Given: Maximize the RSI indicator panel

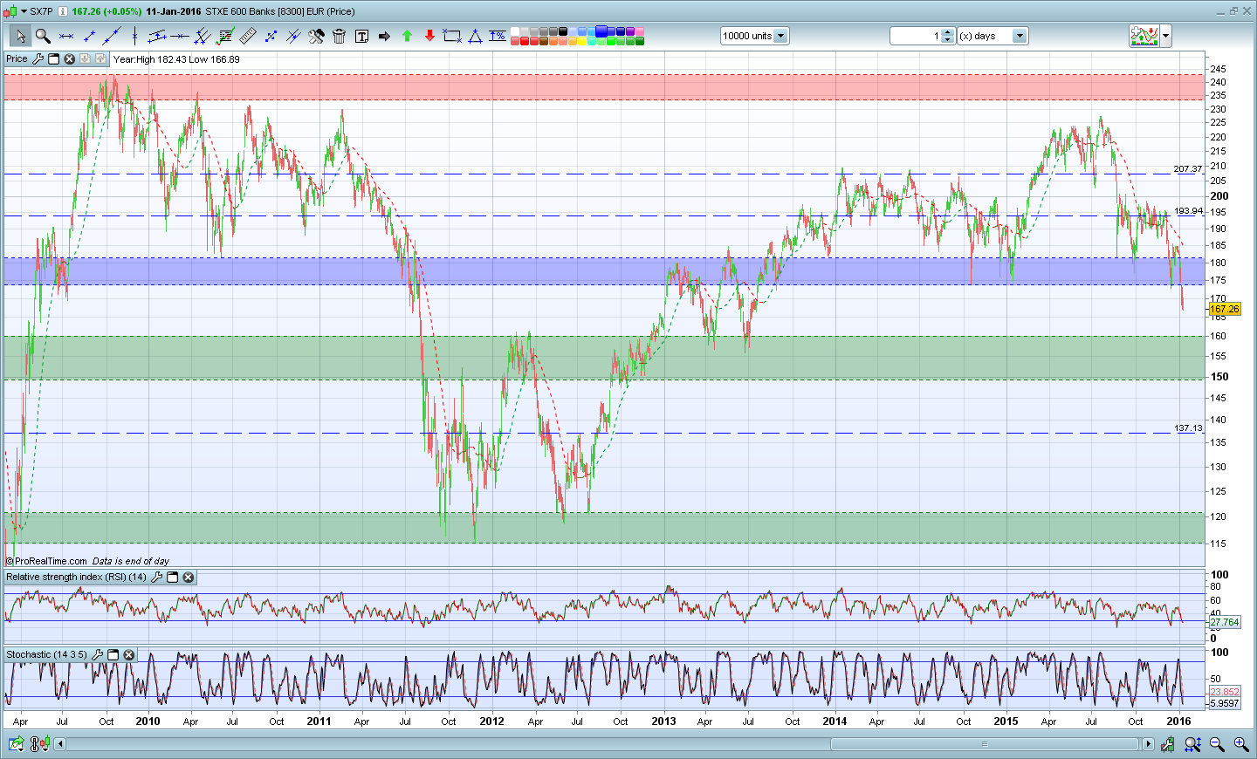Looking at the screenshot, I should tap(172, 577).
